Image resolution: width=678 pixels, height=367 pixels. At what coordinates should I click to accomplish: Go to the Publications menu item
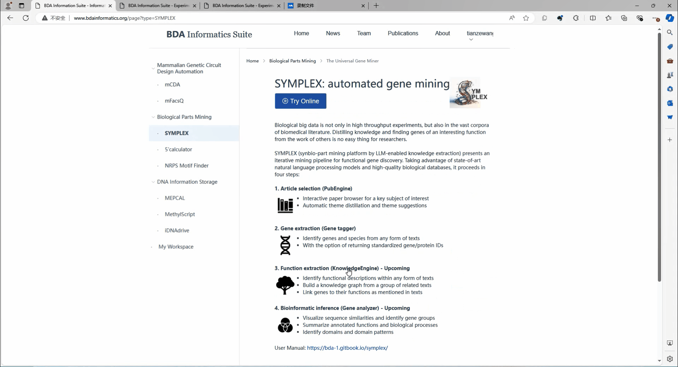pyautogui.click(x=403, y=33)
